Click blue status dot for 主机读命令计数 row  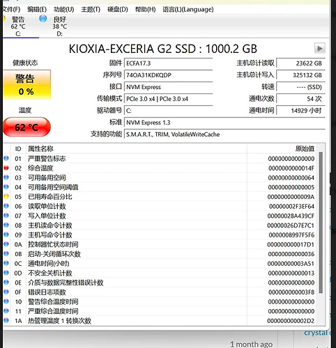[6, 225]
